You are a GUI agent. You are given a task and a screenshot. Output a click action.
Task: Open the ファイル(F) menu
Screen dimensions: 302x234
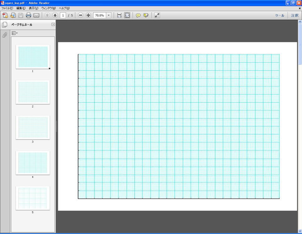pos(7,8)
